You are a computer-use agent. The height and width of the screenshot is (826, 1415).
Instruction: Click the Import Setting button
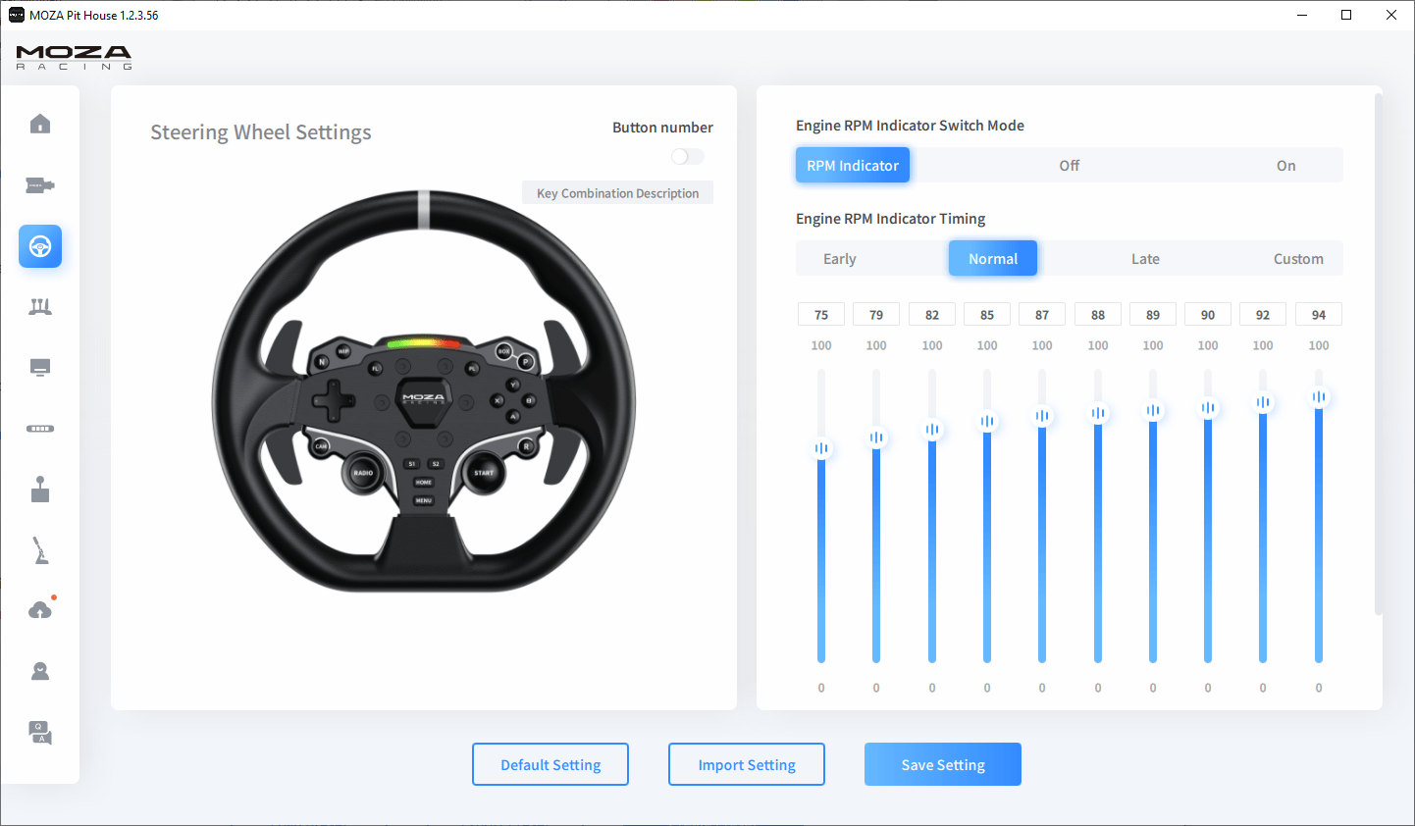coord(746,764)
